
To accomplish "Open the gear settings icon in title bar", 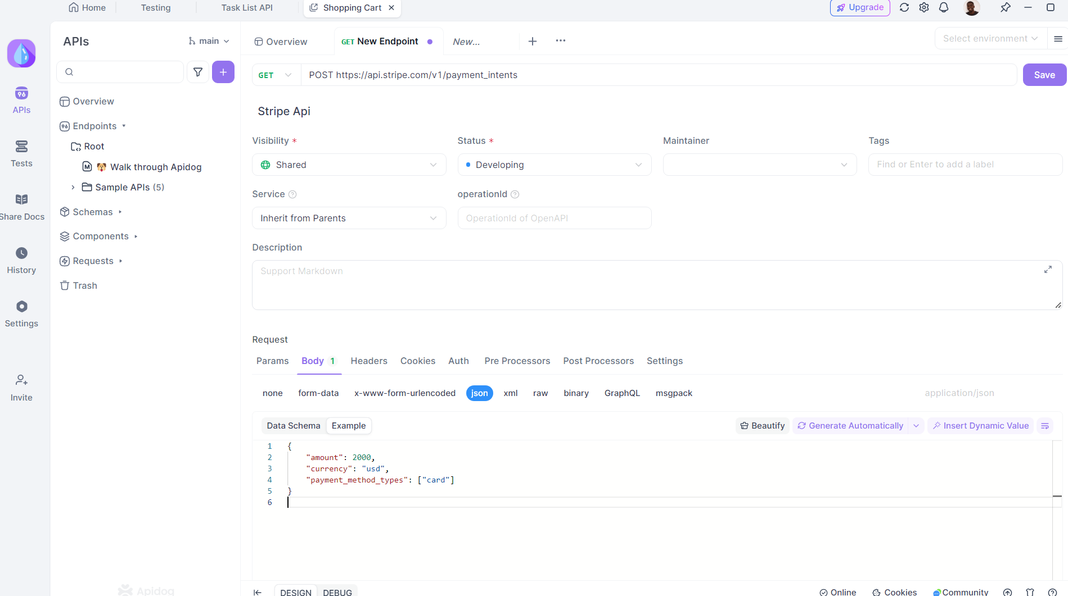I will click(924, 7).
